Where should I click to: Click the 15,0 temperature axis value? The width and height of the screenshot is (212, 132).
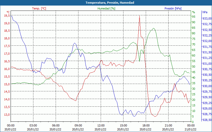point(7,84)
